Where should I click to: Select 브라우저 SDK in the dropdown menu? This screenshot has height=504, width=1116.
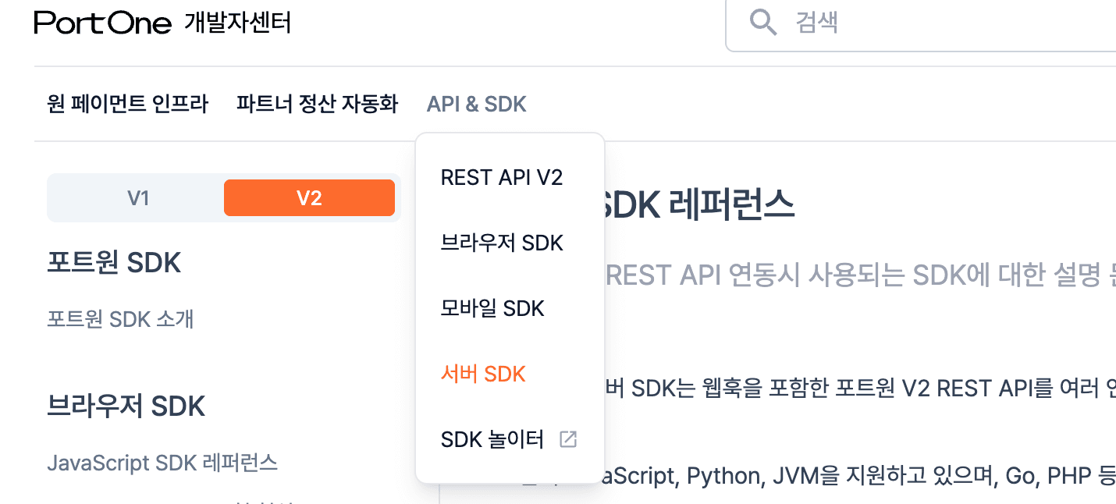tap(501, 243)
